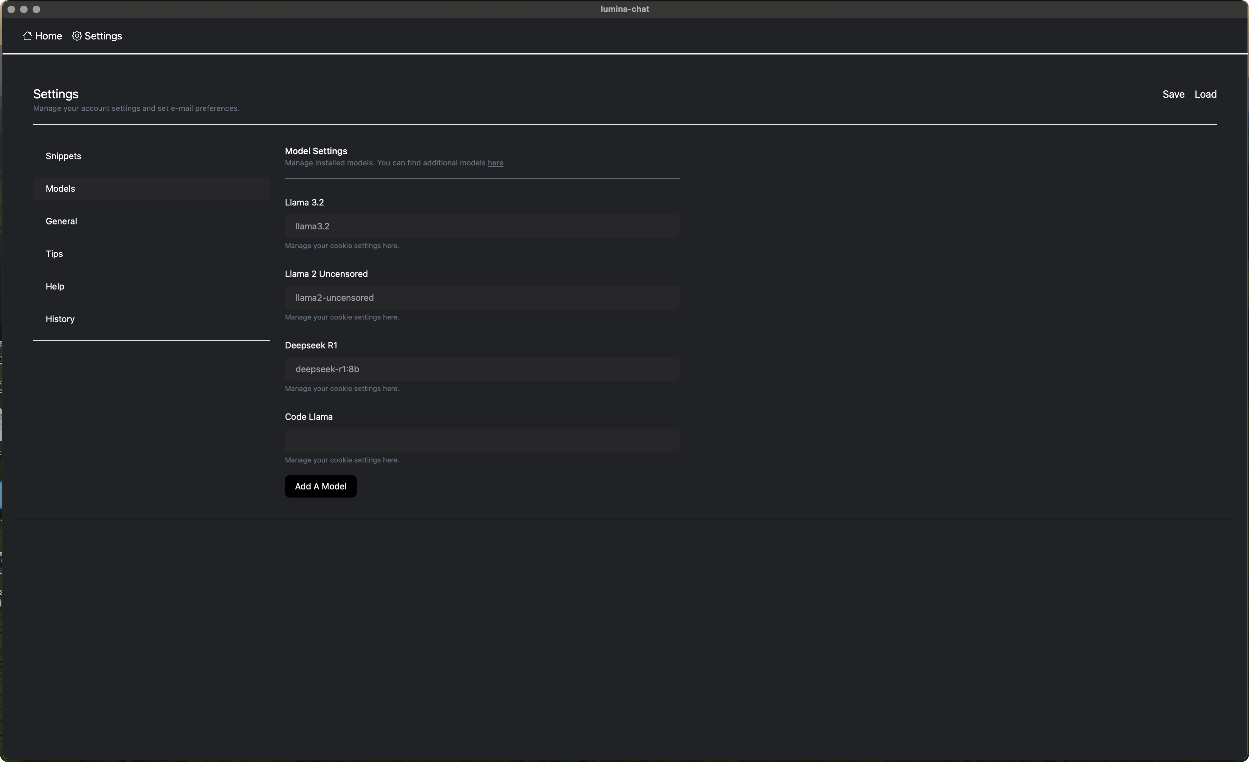Click the lumina-chat window title
The height and width of the screenshot is (762, 1249).
tap(624, 9)
